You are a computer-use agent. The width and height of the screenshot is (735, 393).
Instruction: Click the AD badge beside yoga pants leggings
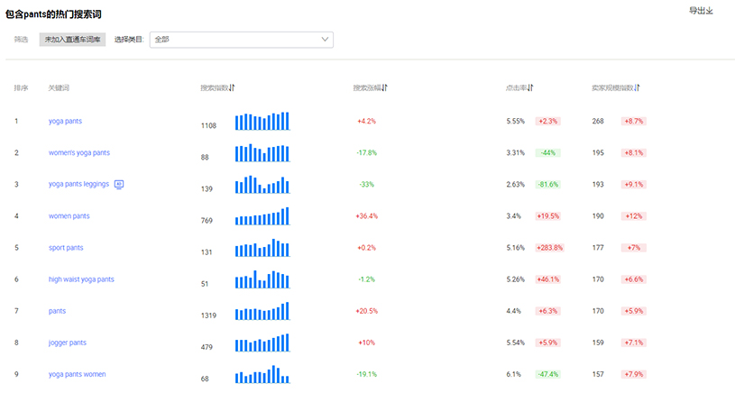pyautogui.click(x=119, y=184)
